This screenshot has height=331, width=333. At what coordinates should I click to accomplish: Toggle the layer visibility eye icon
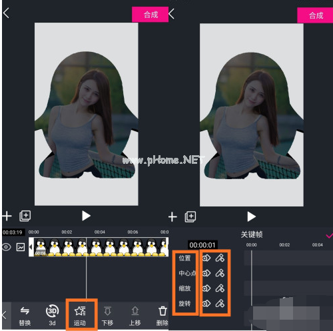[x=7, y=247]
